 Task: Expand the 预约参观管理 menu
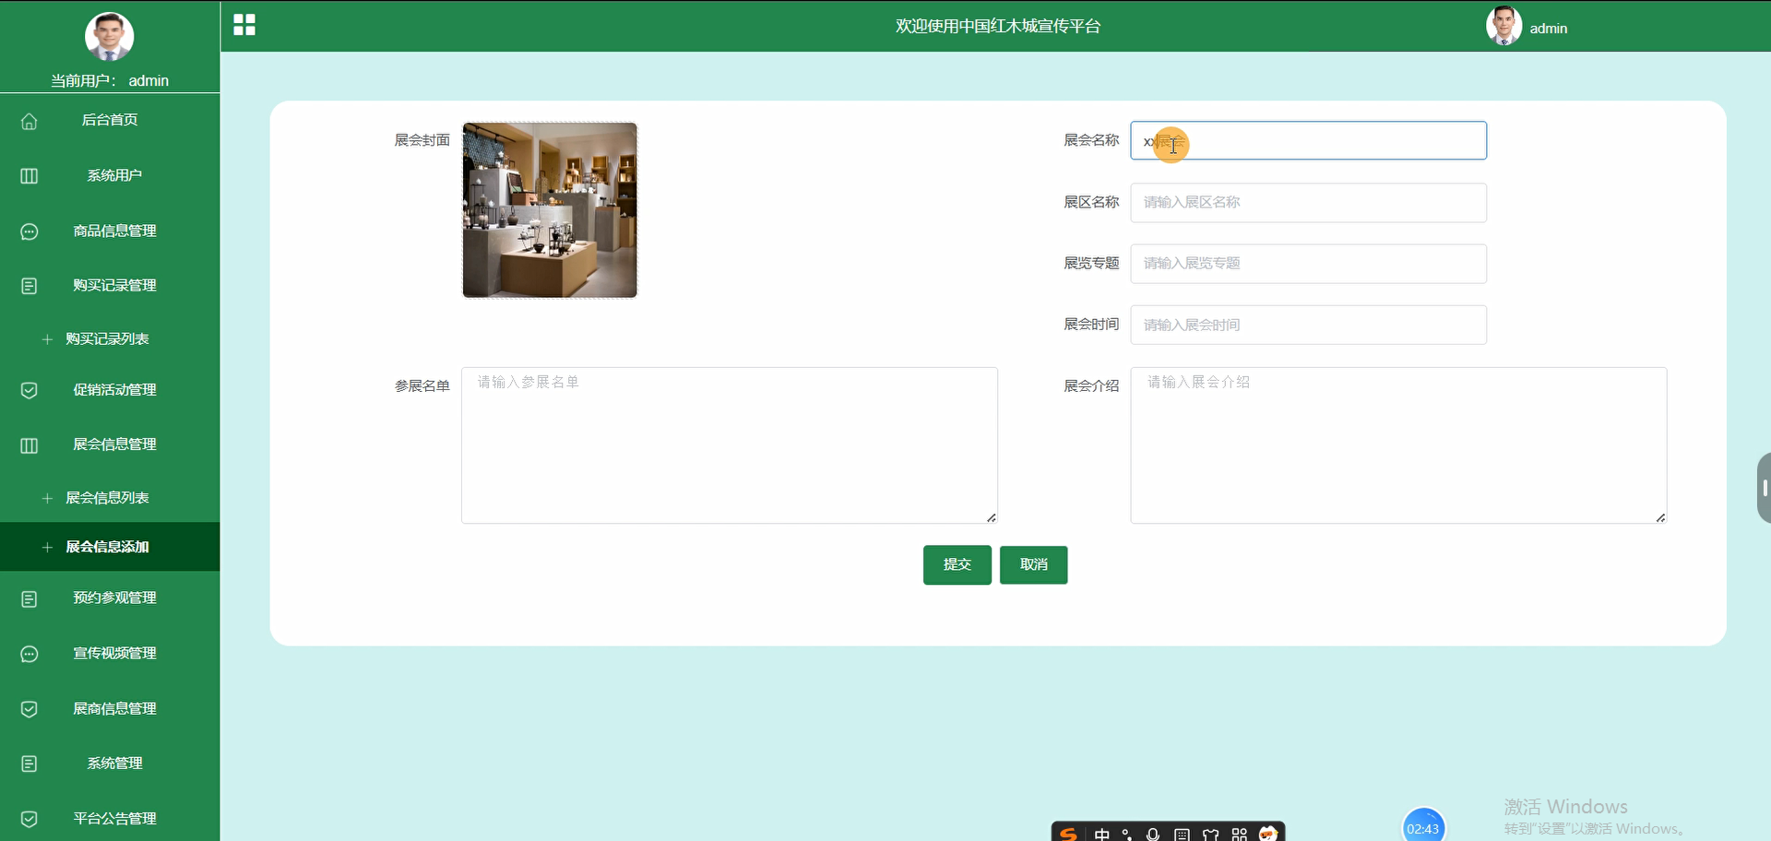pos(114,598)
